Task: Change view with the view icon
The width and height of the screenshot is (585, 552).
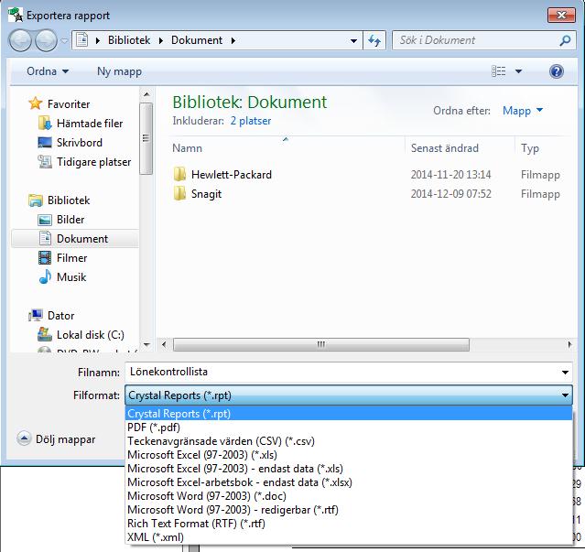Action: click(498, 70)
